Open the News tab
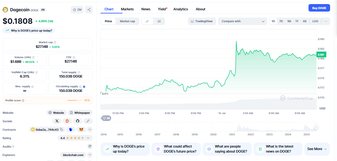This screenshot has width=337, height=161. tap(146, 9)
